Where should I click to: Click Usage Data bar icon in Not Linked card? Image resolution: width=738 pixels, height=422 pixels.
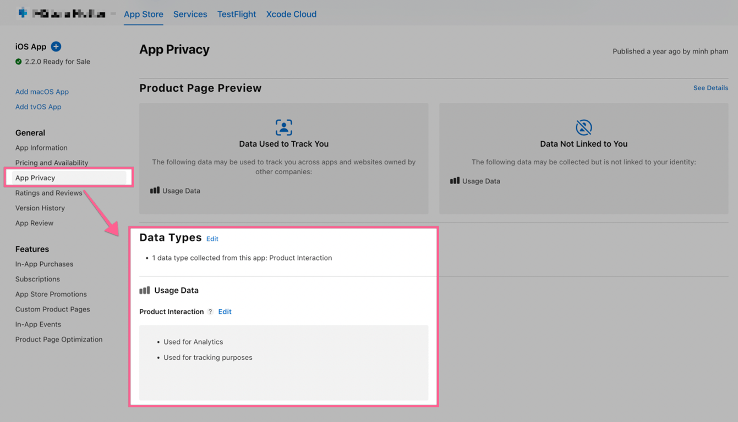pyautogui.click(x=455, y=180)
